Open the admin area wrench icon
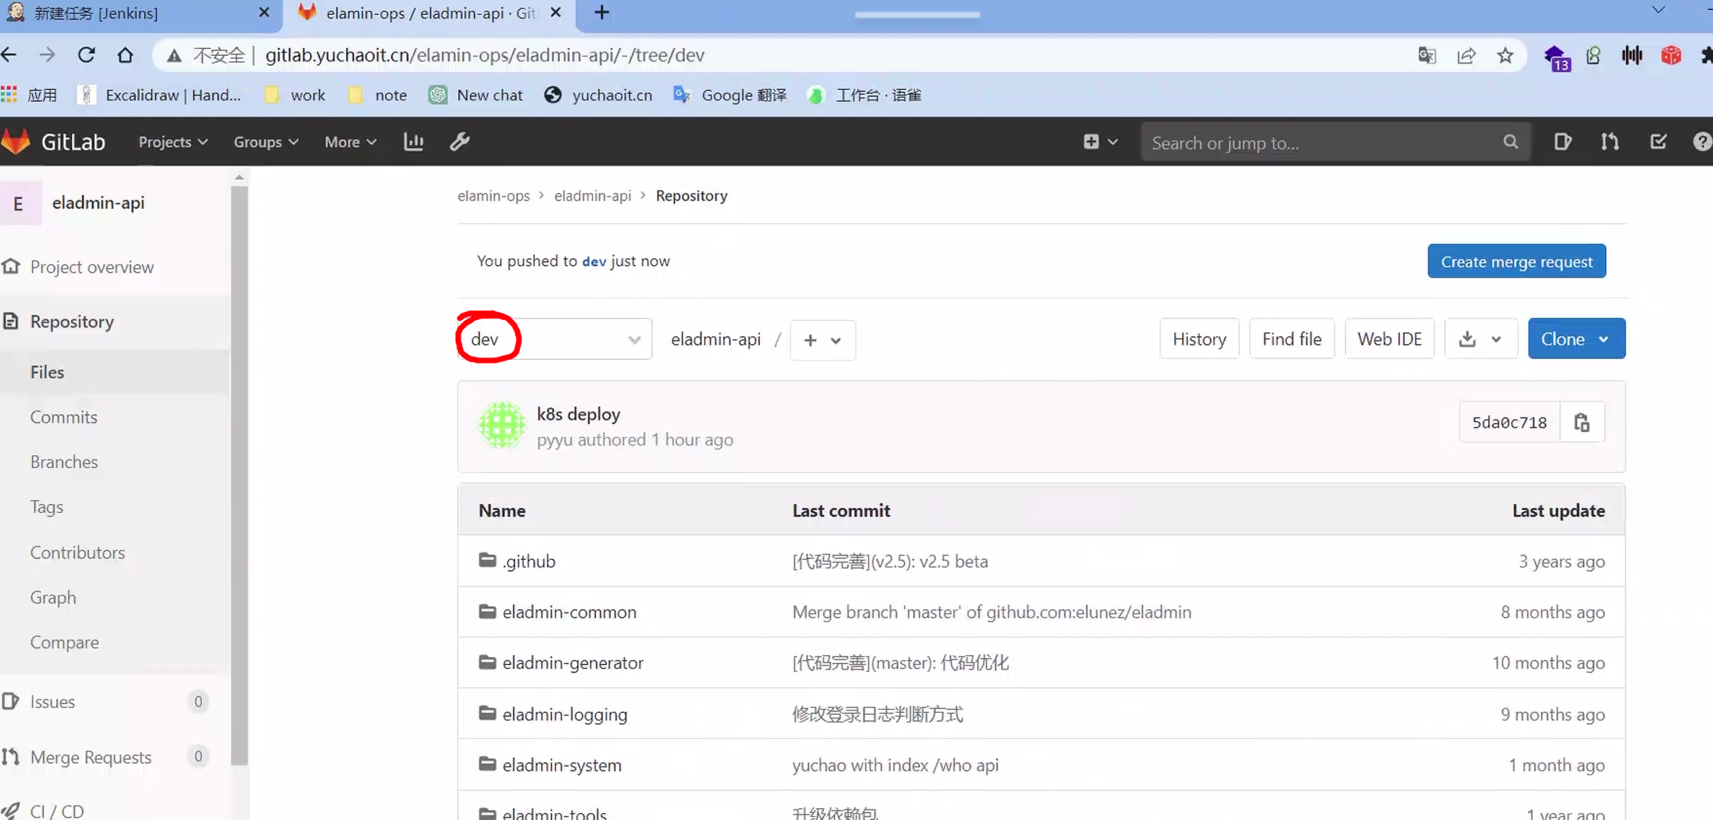1713x820 pixels. (460, 142)
